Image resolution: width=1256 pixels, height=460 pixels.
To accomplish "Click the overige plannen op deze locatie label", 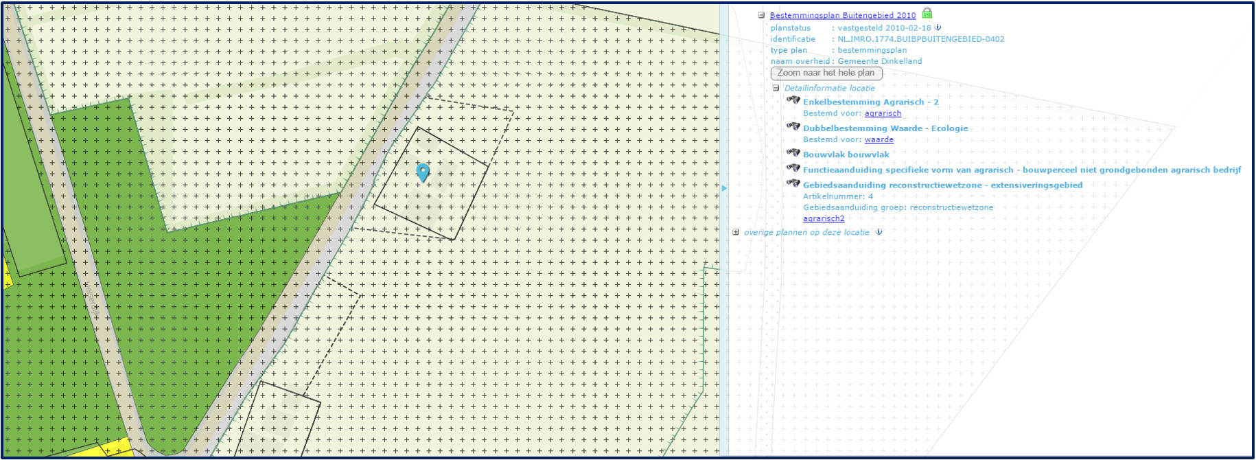I will pyautogui.click(x=806, y=232).
